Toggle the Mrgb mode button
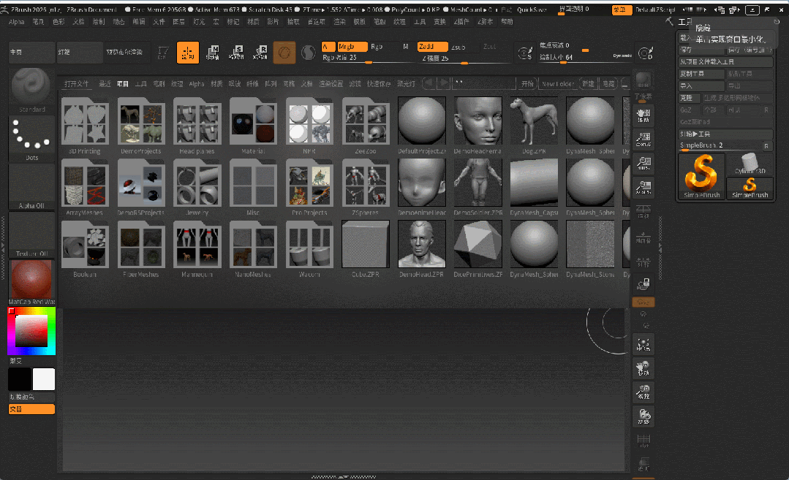The image size is (789, 480). click(x=352, y=47)
